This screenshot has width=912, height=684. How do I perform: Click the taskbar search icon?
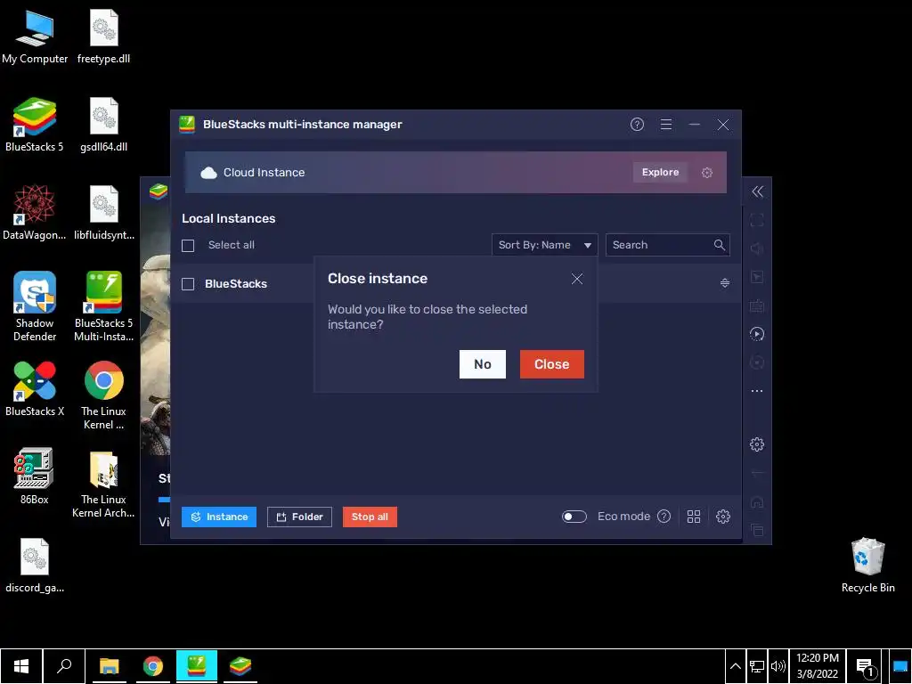click(64, 666)
